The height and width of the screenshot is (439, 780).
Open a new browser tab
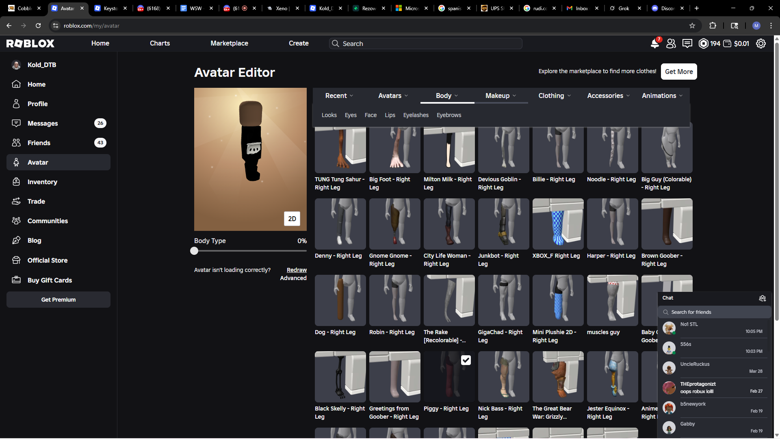click(697, 8)
